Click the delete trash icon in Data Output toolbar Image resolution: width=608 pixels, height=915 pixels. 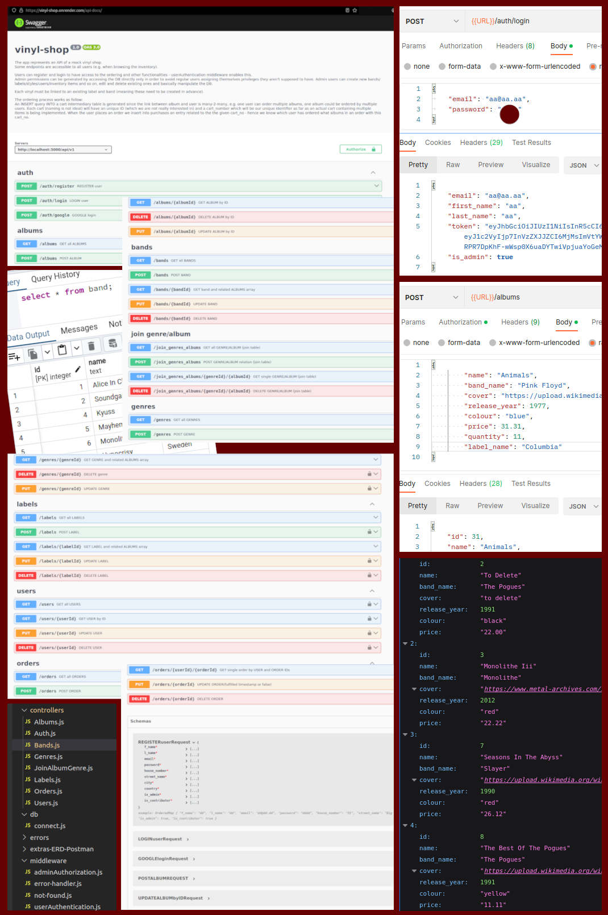(91, 346)
